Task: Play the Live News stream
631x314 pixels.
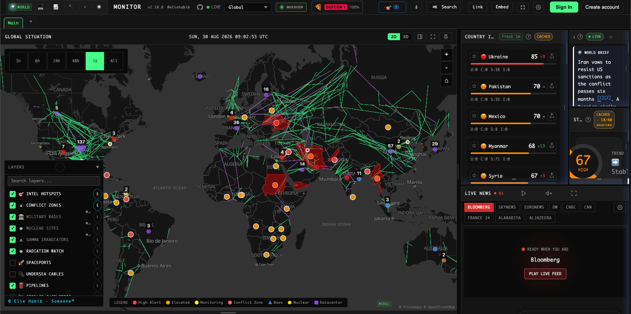Action: pos(524,193)
